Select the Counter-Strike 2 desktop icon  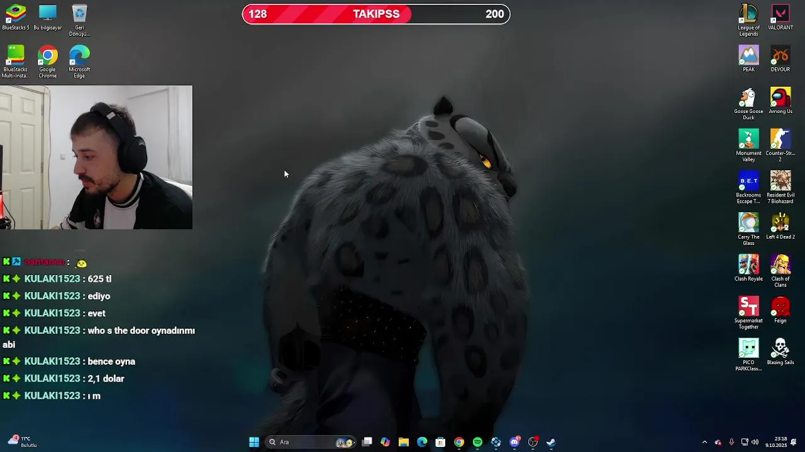[x=780, y=146]
